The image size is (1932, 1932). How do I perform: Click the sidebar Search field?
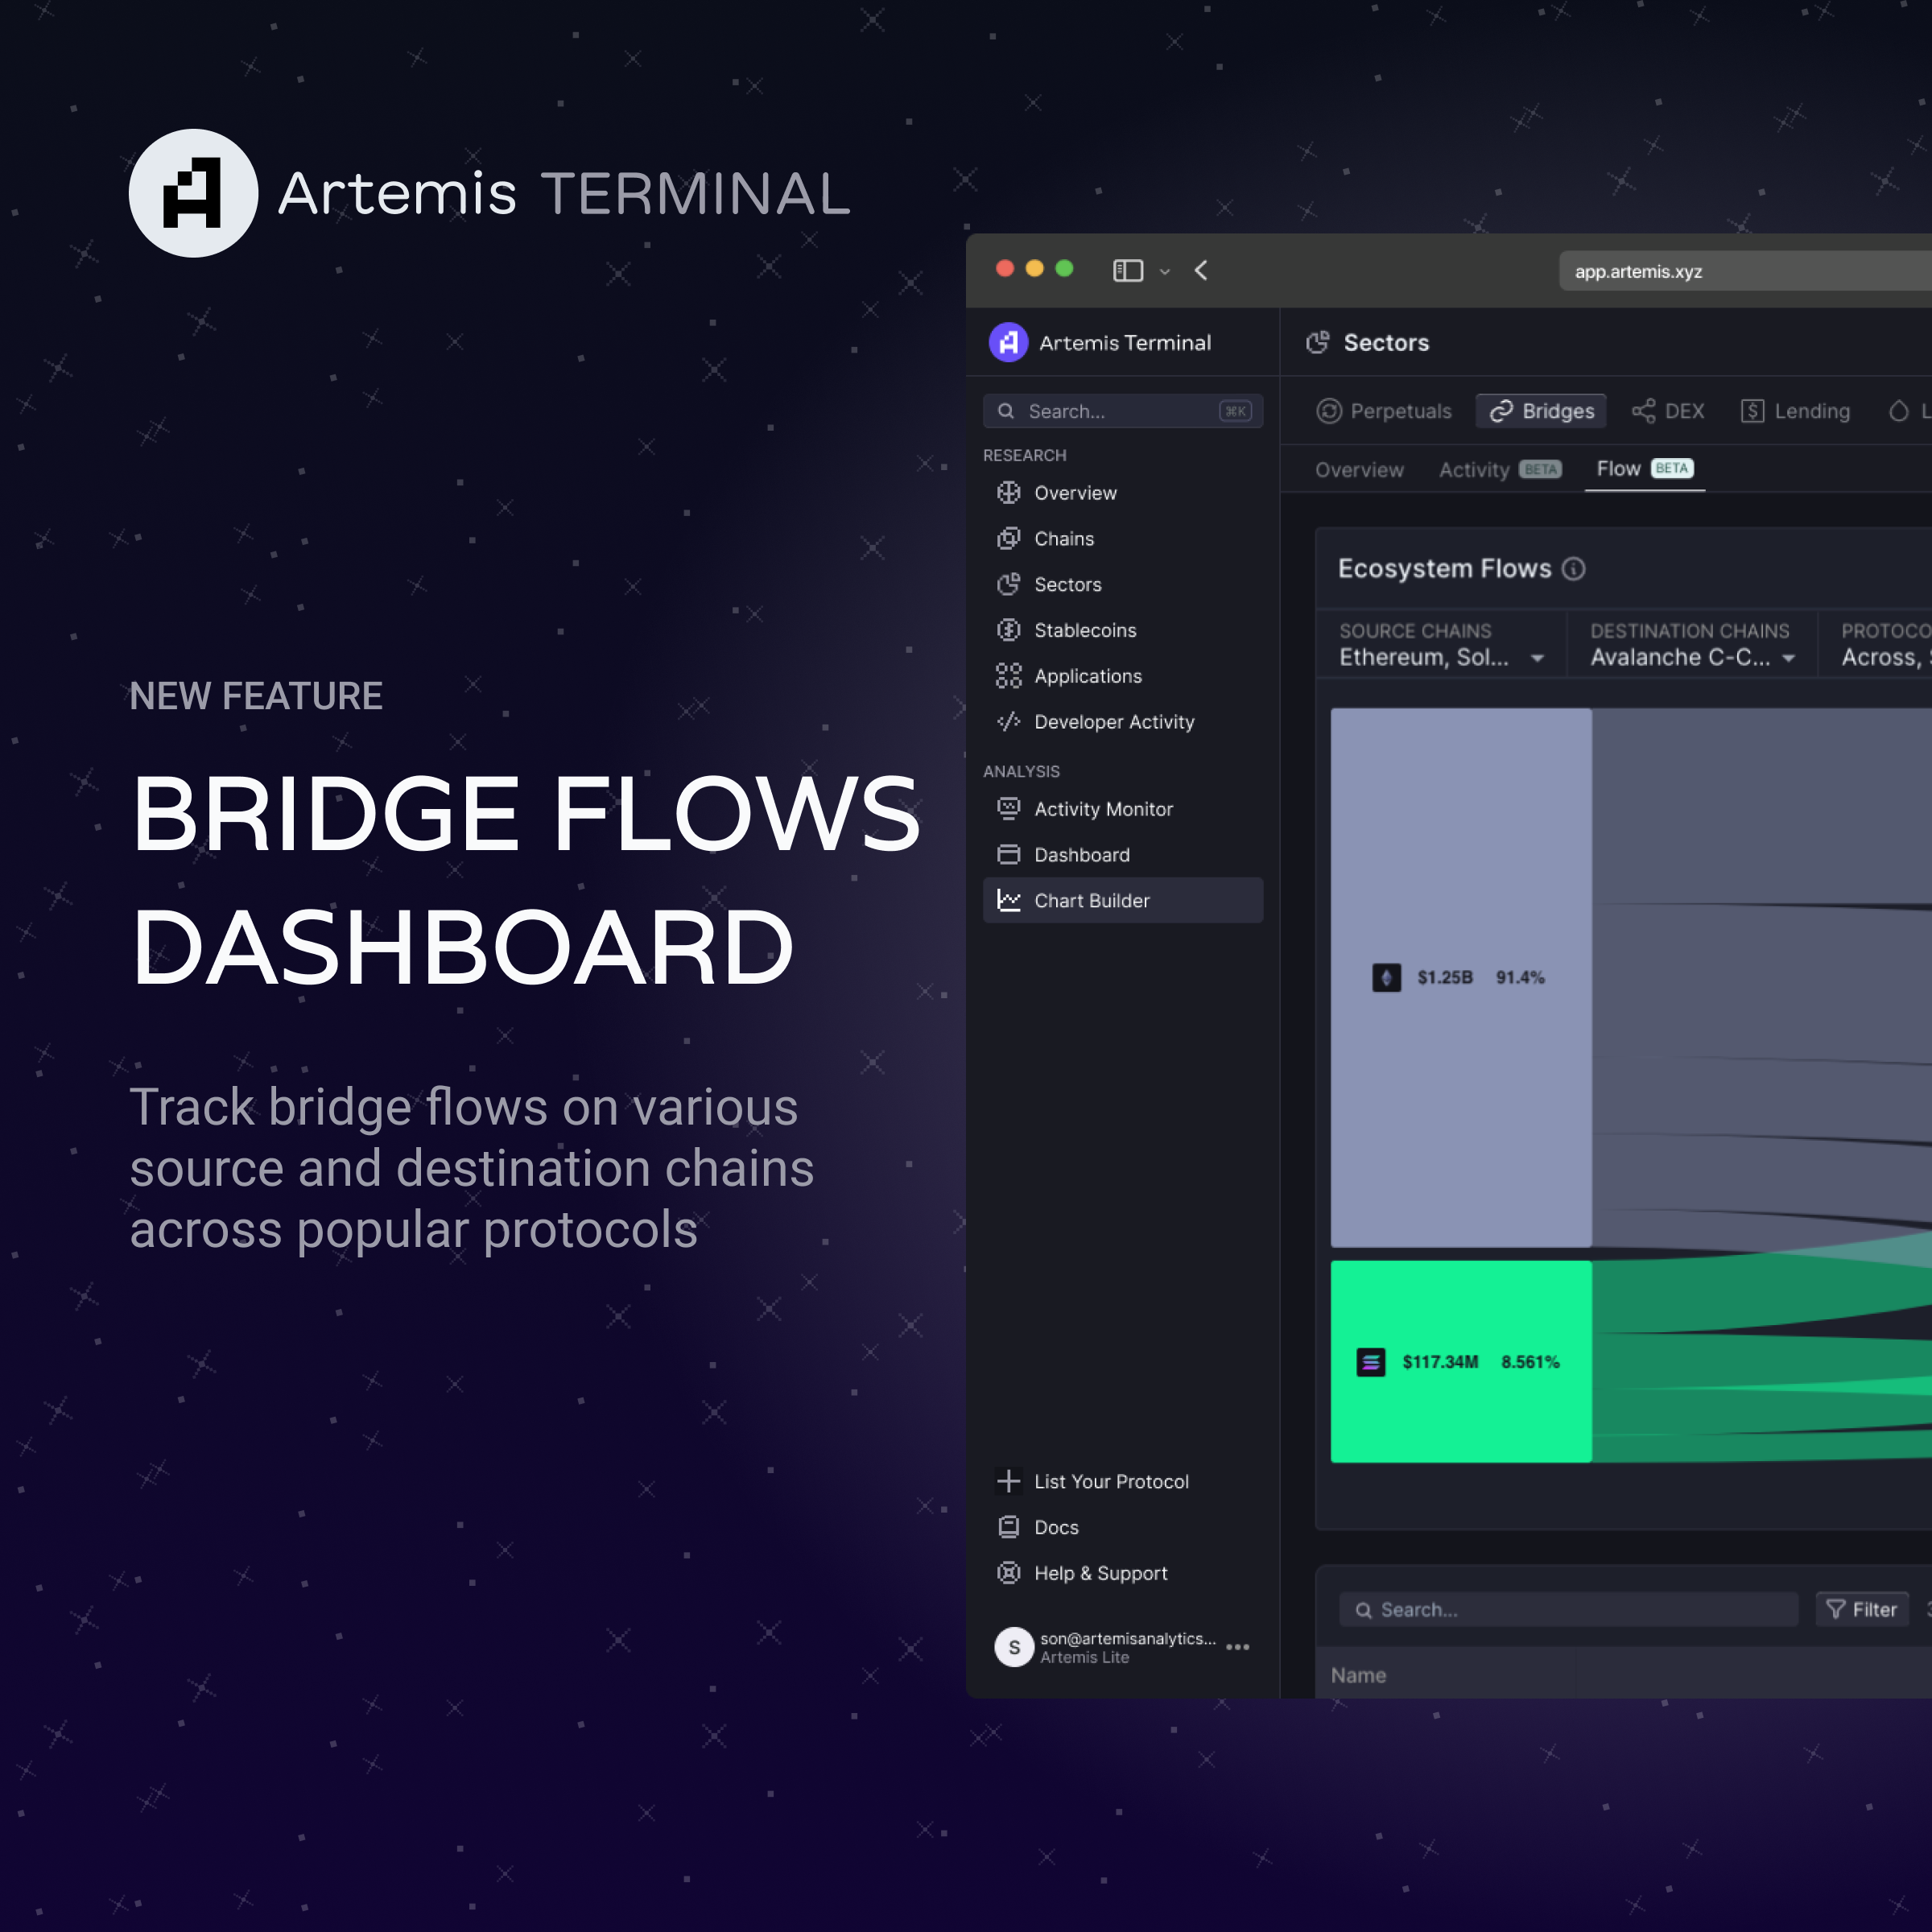tap(1122, 411)
